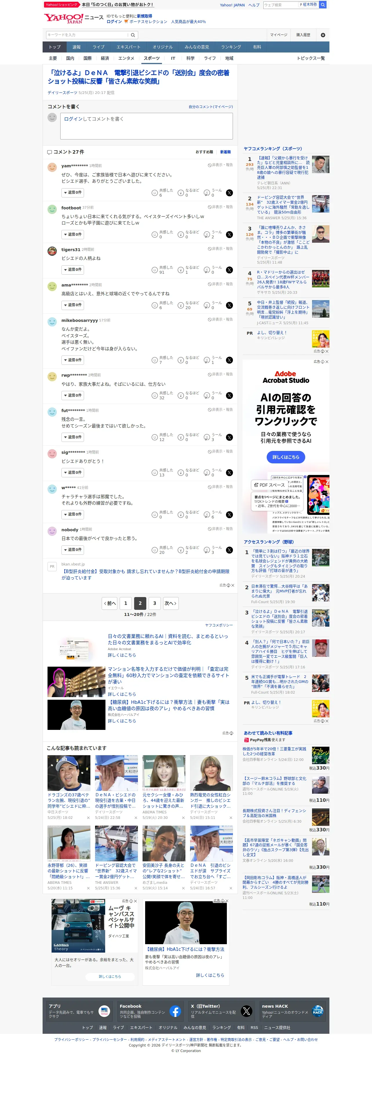Open the DeNA ビシエド article headline

pyautogui.click(x=138, y=77)
